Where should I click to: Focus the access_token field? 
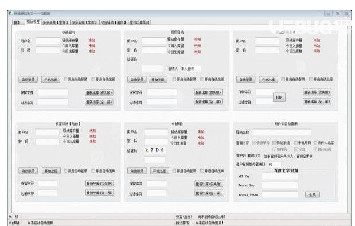(x=280, y=194)
